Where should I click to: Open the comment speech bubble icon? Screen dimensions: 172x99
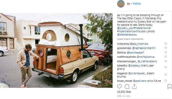pyautogui.click(x=127, y=86)
